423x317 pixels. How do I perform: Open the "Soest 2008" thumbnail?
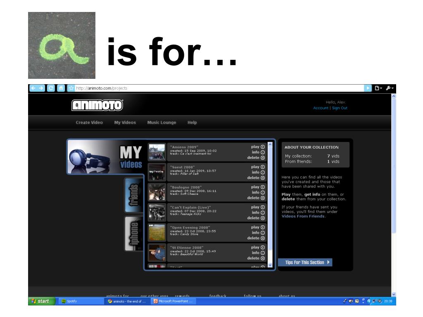click(x=157, y=172)
